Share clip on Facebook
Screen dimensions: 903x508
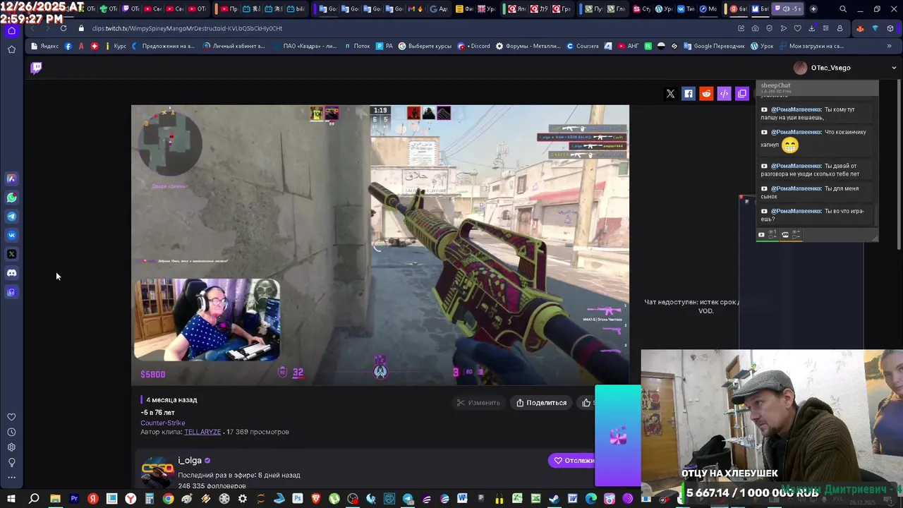tap(689, 94)
